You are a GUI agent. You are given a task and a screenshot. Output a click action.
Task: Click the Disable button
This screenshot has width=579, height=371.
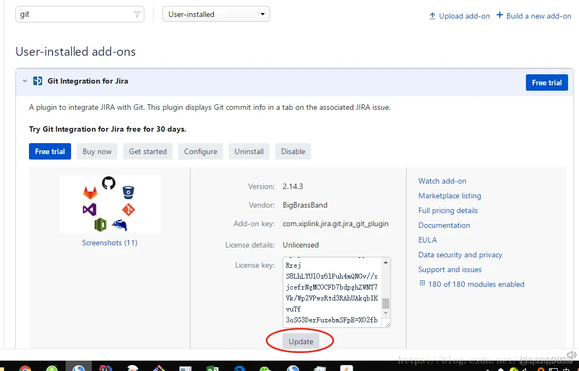293,151
